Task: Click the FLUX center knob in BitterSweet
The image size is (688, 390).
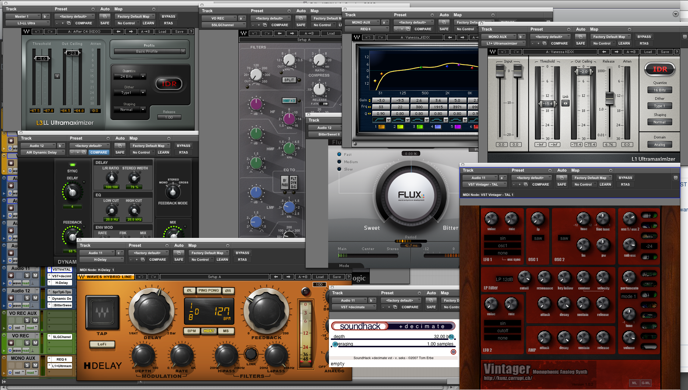Action: [411, 195]
